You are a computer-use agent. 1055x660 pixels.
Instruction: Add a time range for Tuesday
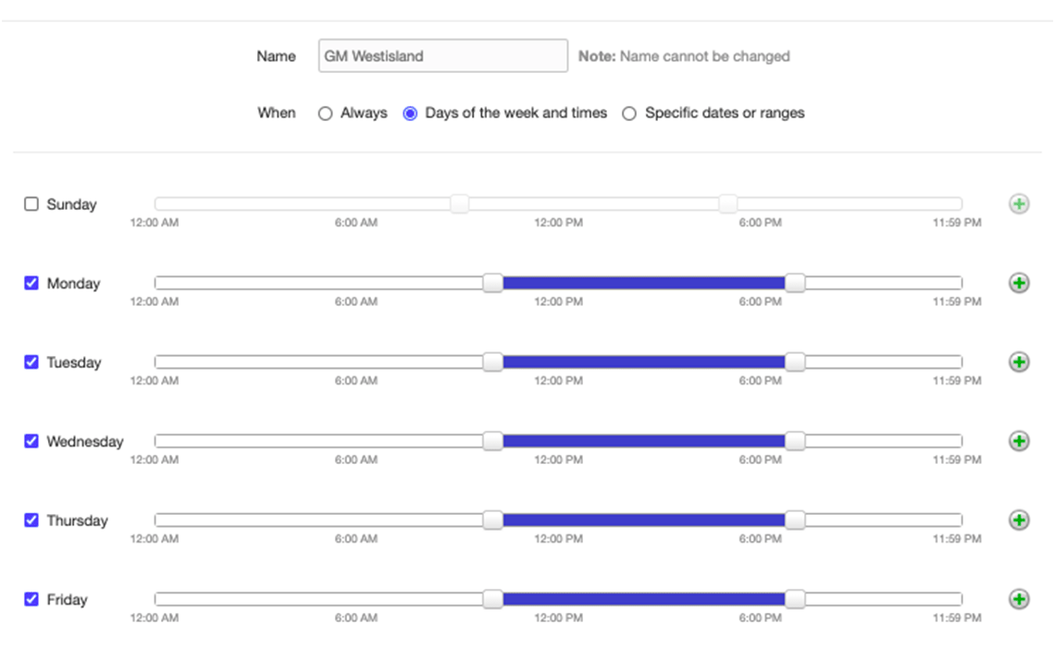pyautogui.click(x=1019, y=362)
